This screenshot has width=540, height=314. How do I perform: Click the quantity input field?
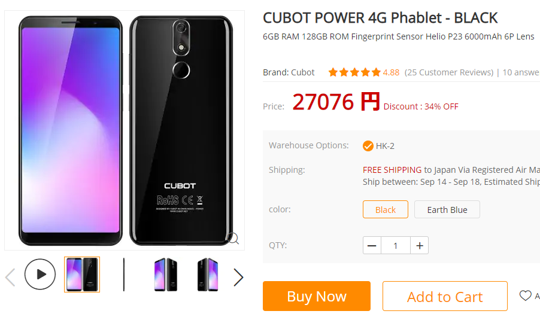[396, 246]
